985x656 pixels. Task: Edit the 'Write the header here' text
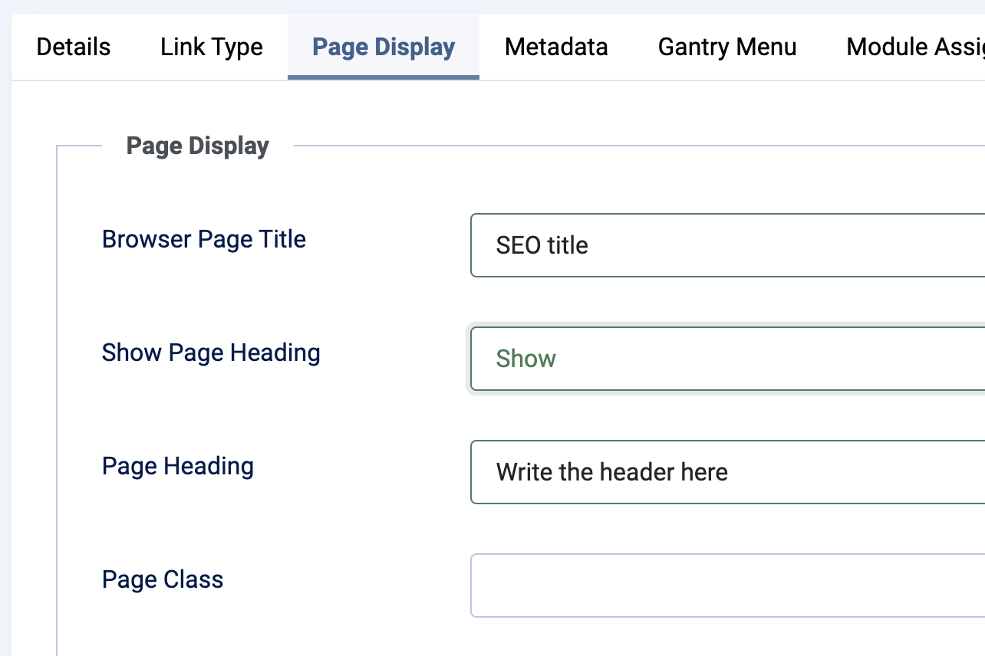[612, 472]
